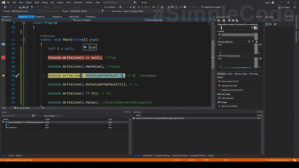
Task: Collapse the Events graph section
Action: pyautogui.click(x=218, y=31)
